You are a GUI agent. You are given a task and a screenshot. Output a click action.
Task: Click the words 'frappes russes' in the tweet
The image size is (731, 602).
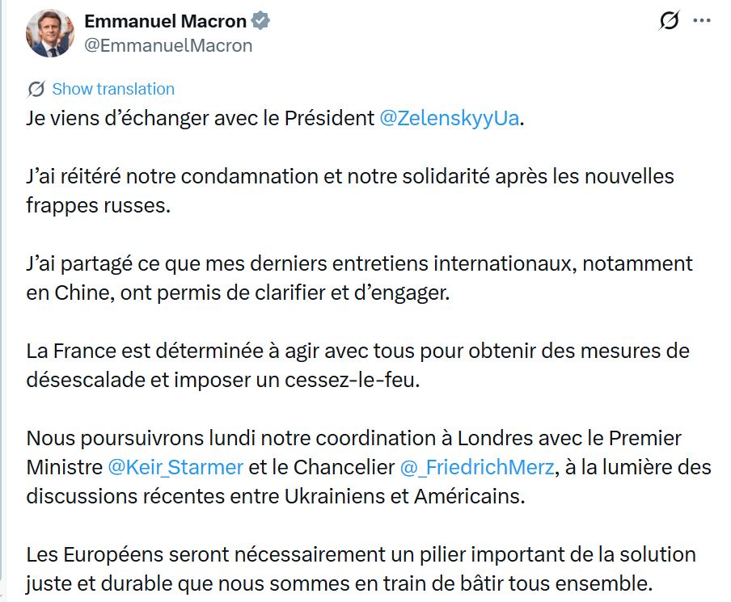tap(98, 205)
